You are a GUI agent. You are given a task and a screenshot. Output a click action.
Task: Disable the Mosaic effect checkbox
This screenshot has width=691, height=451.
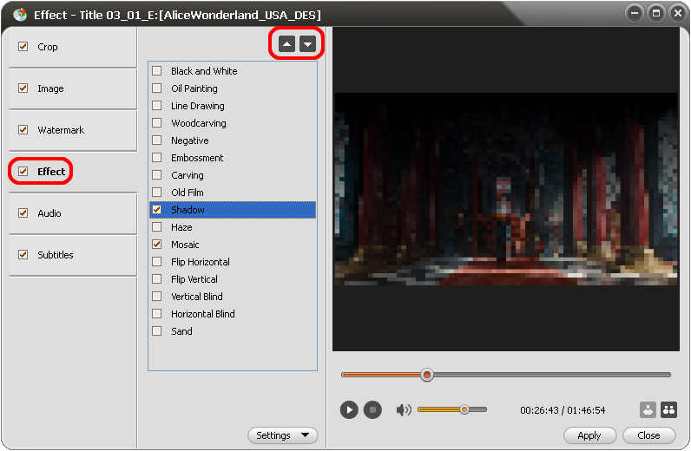pyautogui.click(x=156, y=244)
